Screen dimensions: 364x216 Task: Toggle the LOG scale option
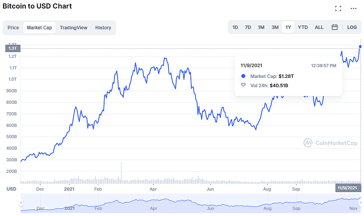tap(352, 27)
